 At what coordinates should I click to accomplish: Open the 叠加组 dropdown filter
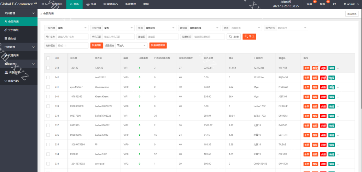tap(204, 28)
